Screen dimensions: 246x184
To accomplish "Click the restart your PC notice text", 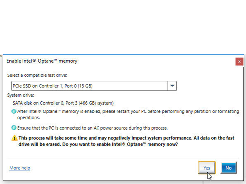I will (x=128, y=114).
